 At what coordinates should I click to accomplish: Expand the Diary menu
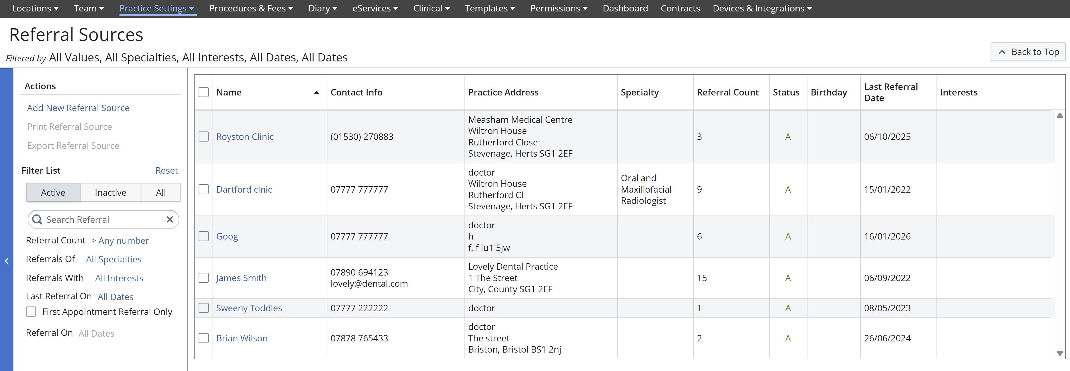tap(323, 8)
